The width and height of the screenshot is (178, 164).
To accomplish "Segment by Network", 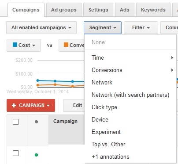I will [130, 82].
